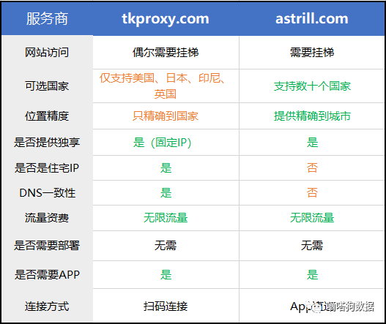Select the 偶尔需要挂梯 cell

(166, 53)
